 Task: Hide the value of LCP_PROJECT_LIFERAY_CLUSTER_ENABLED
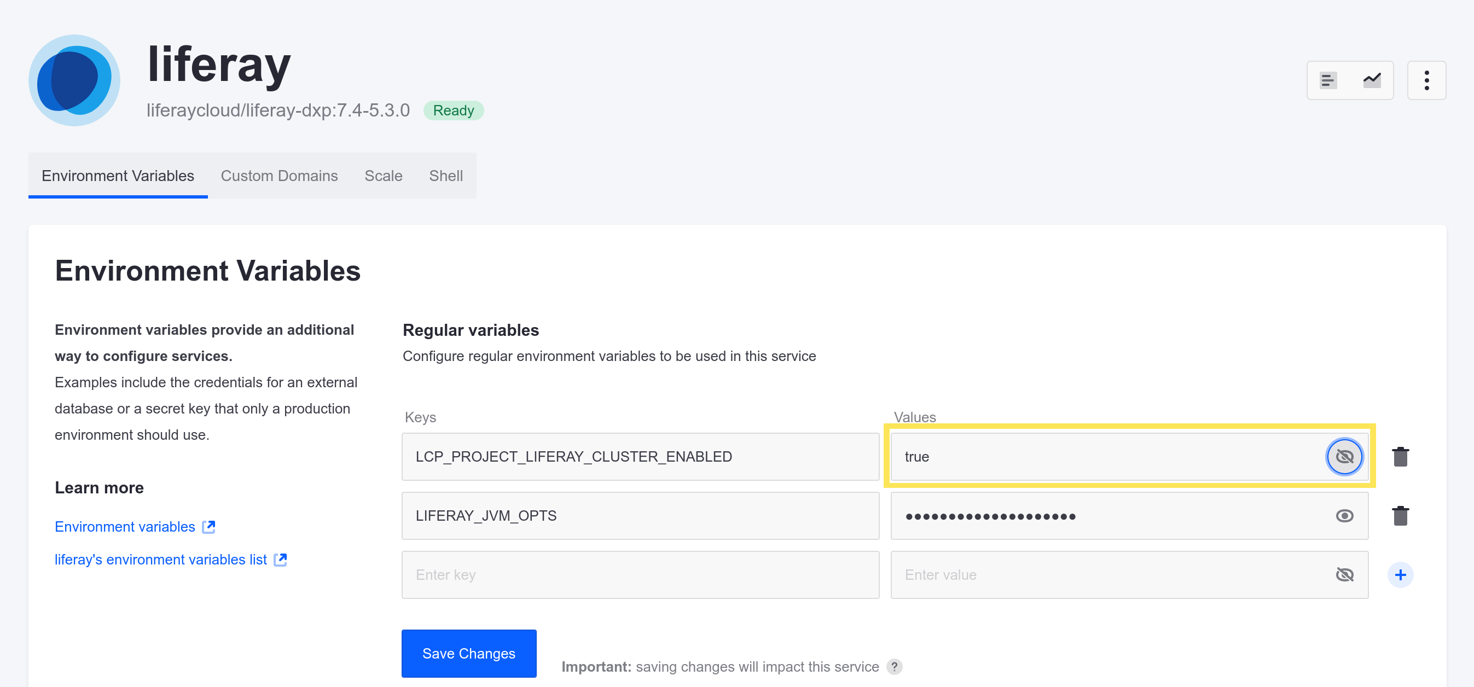(1344, 457)
